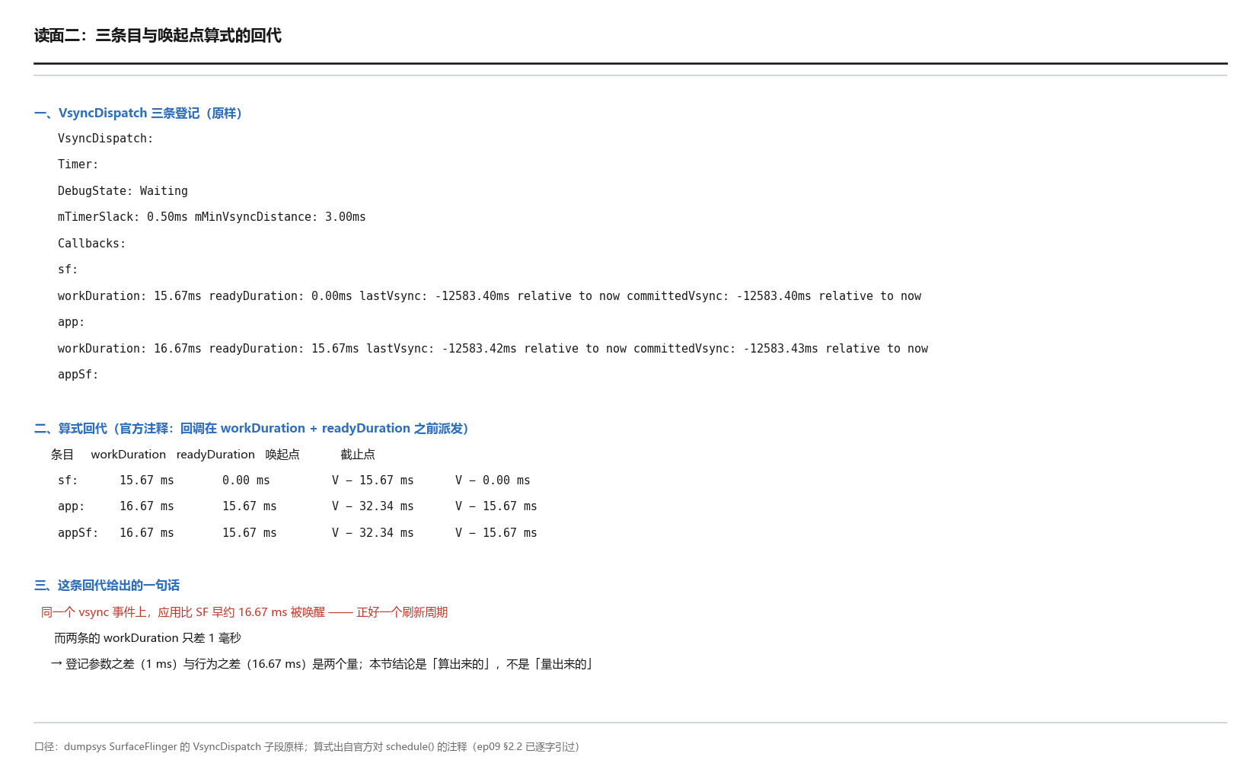Select the 'DebugState: Waiting' line
The image size is (1260, 779).
pos(123,191)
